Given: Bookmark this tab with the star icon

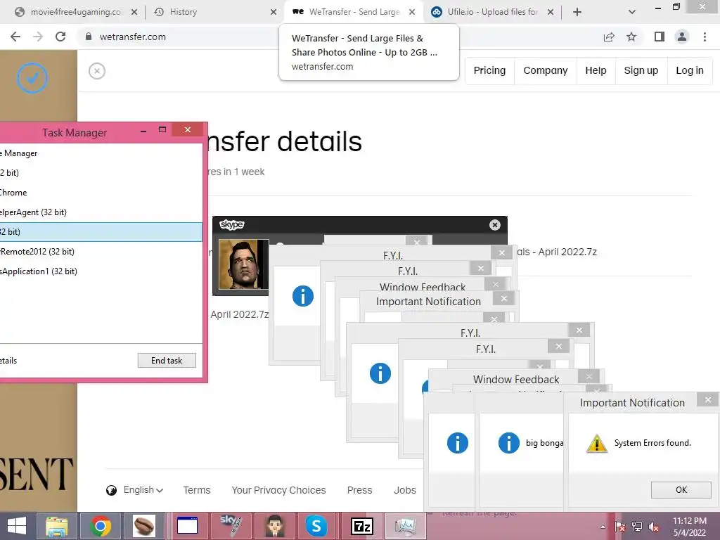Looking at the screenshot, I should tap(631, 37).
